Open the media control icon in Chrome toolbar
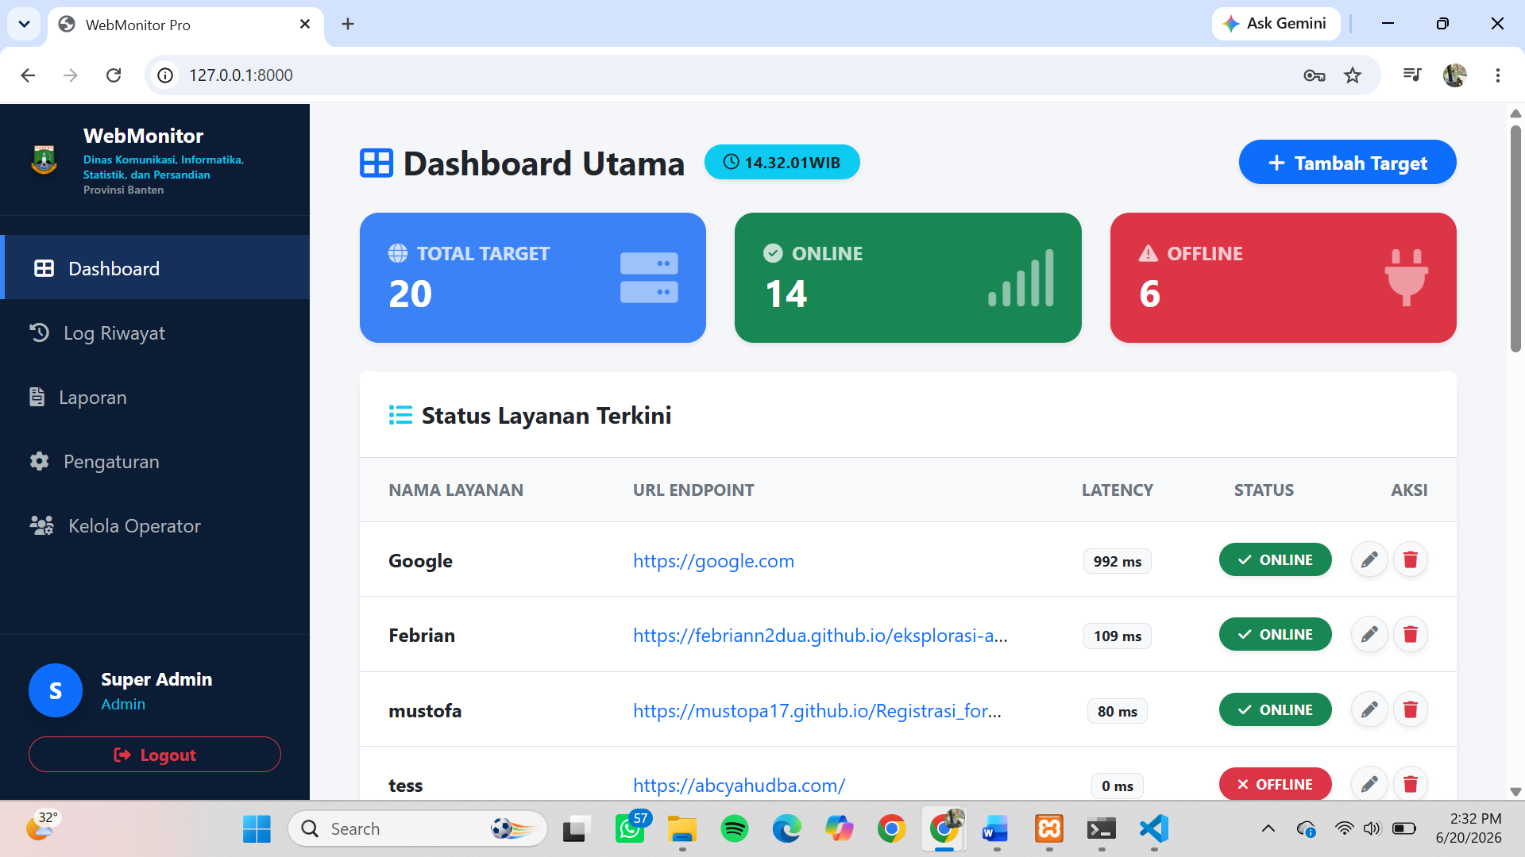 tap(1411, 75)
